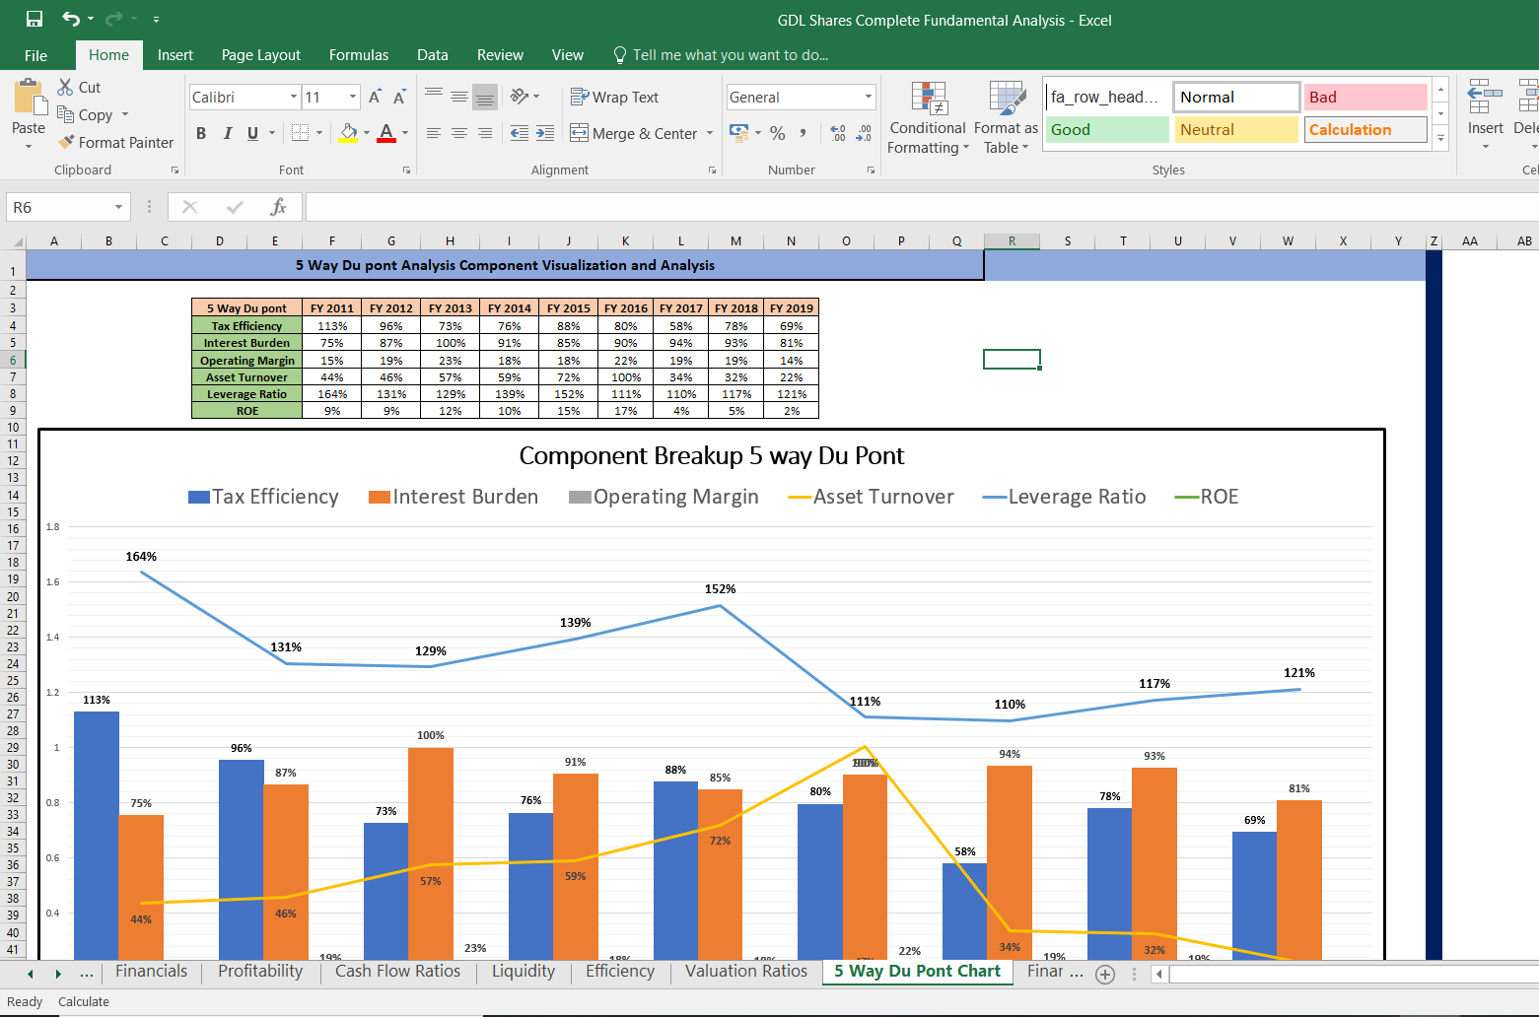The width and height of the screenshot is (1539, 1017).
Task: Open the Profitability sheet tab
Action: [x=260, y=971]
